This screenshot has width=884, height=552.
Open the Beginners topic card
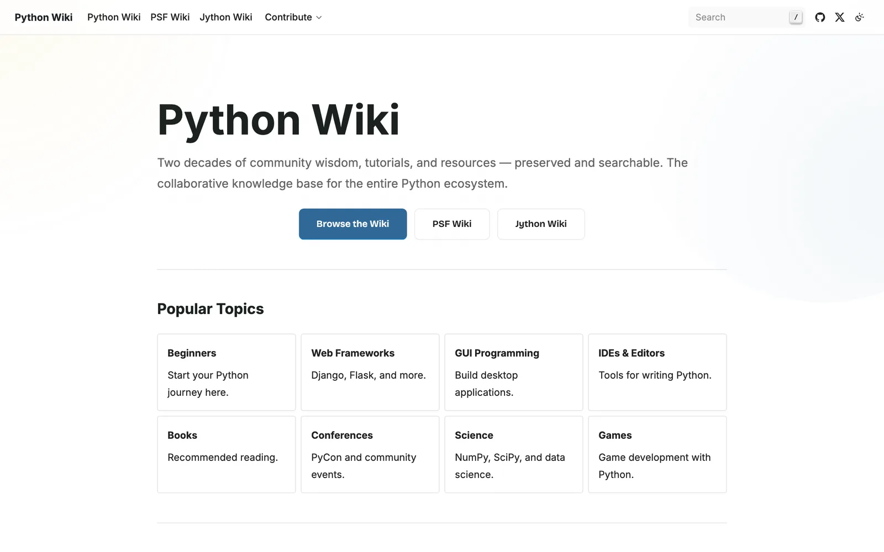227,372
